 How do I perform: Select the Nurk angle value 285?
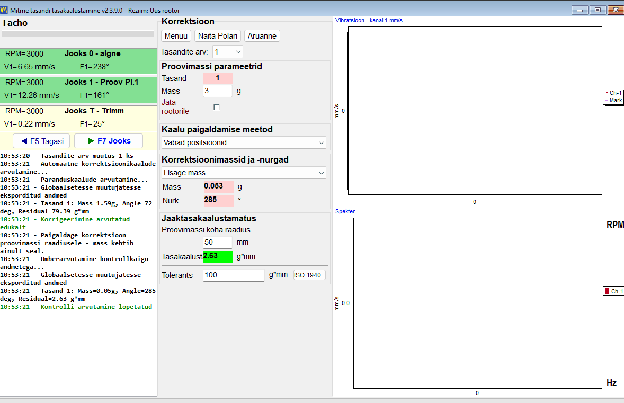pos(218,200)
